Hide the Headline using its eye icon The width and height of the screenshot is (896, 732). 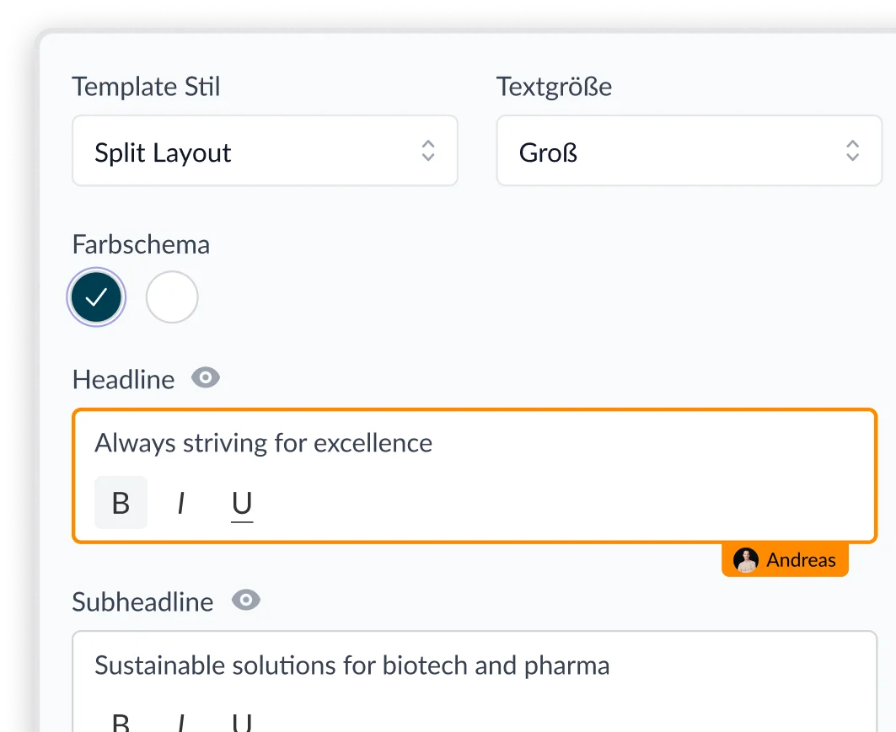206,378
